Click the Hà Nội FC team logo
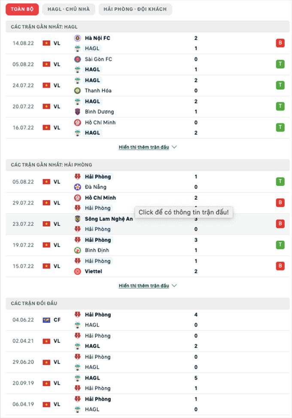This screenshot has width=292, height=418. [78, 38]
